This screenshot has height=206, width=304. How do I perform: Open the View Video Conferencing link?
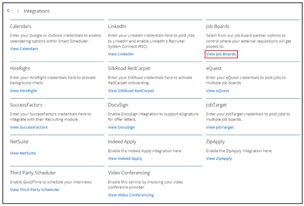(x=131, y=195)
